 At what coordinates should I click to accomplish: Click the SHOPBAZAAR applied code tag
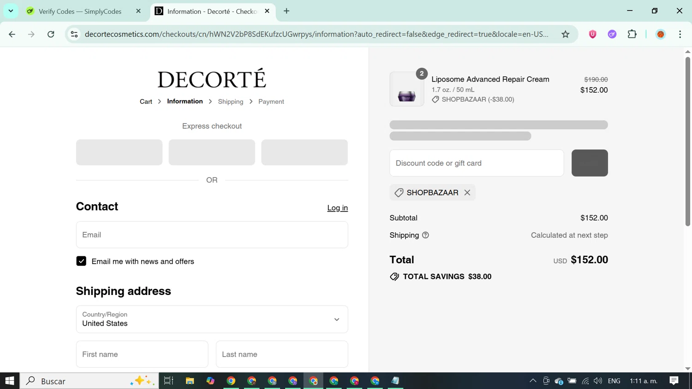432,193
